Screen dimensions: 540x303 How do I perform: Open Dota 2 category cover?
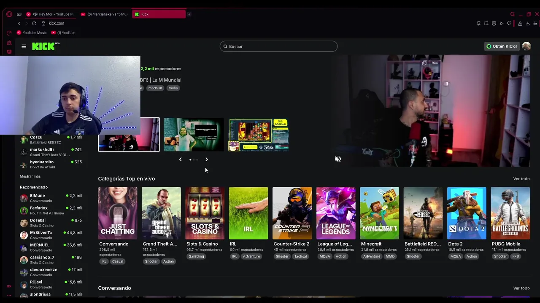click(x=467, y=213)
